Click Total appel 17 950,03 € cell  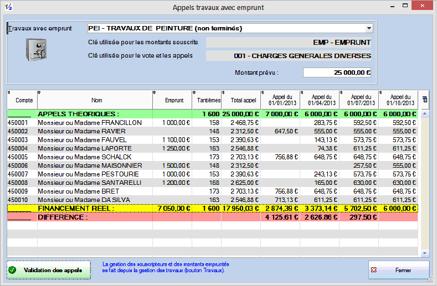coord(240,209)
